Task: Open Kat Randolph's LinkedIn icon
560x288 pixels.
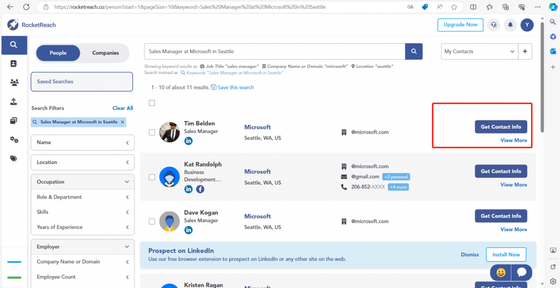Action: (x=188, y=189)
